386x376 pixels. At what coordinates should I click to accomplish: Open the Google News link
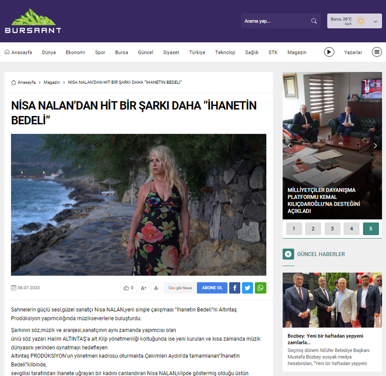click(180, 288)
